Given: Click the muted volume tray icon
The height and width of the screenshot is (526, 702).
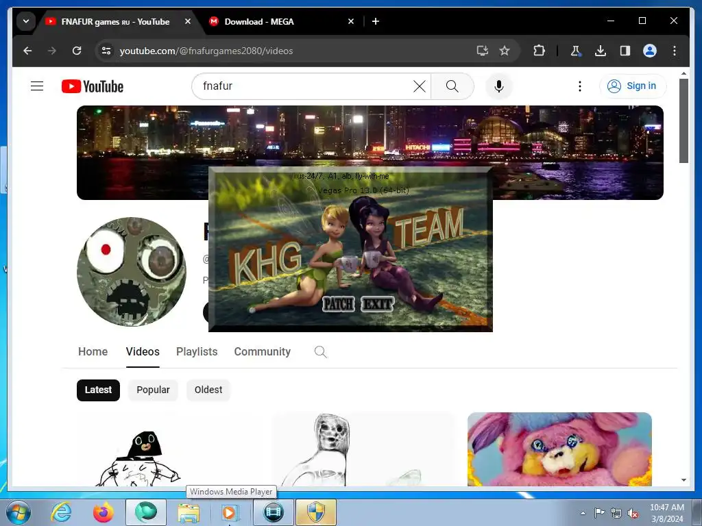Looking at the screenshot, I should coord(633,513).
